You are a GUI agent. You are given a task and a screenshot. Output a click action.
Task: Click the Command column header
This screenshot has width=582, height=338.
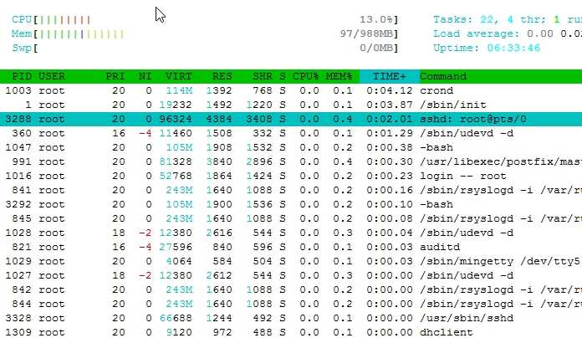tap(443, 76)
